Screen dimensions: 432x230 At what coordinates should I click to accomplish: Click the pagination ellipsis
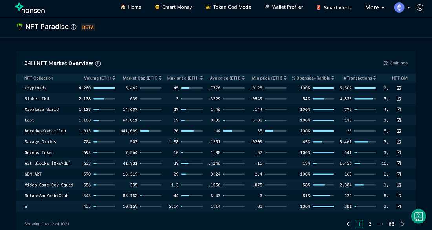click(x=381, y=224)
